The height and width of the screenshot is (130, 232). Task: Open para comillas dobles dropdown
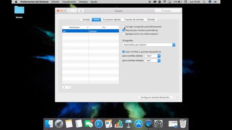coord(153,56)
